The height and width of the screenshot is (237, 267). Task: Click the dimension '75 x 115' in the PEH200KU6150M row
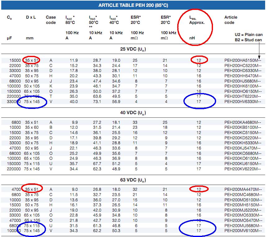pos(32,164)
